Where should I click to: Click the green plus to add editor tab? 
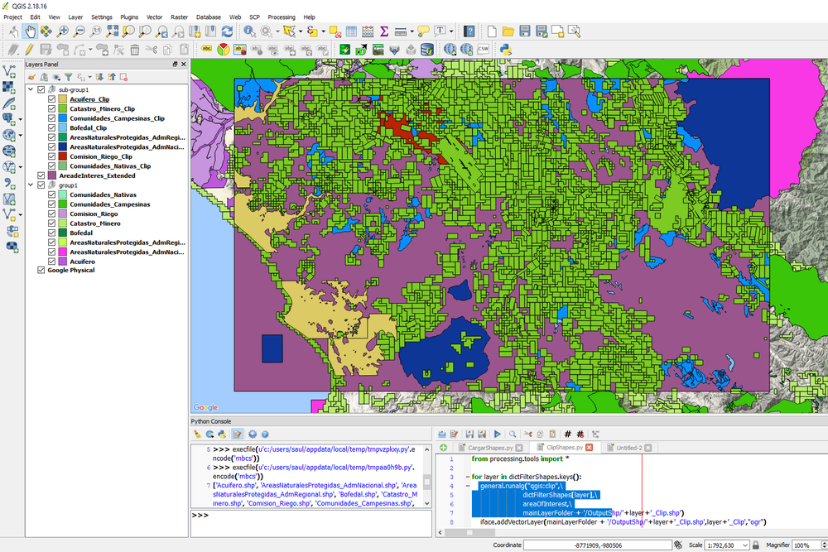coord(442,446)
